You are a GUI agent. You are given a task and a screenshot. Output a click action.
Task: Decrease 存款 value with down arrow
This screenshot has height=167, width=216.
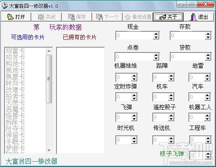[208, 37]
